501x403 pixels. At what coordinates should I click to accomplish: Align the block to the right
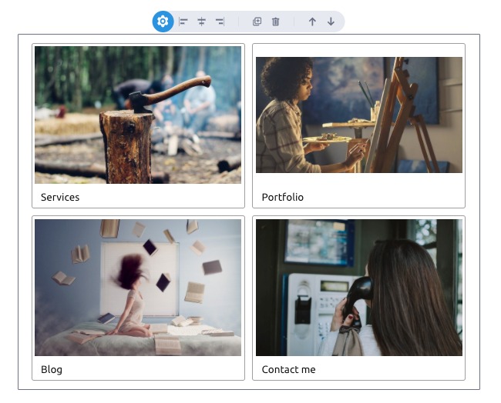pos(220,22)
